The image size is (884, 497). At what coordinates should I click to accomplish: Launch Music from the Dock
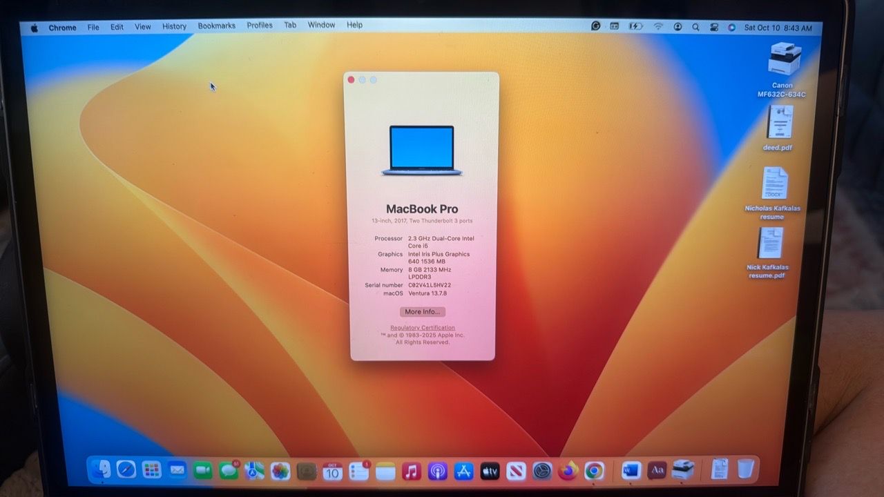[412, 471]
